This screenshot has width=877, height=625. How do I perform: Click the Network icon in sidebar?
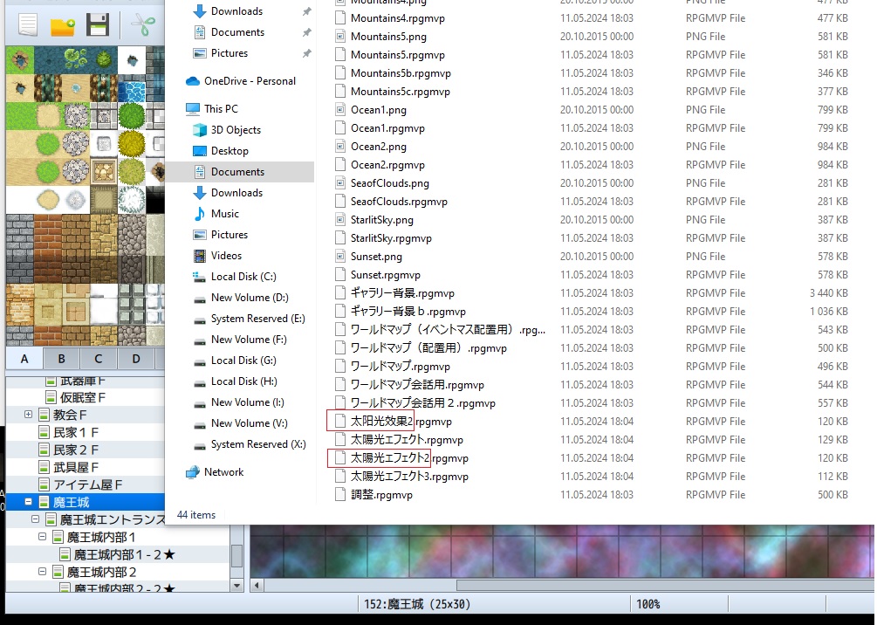[223, 472]
